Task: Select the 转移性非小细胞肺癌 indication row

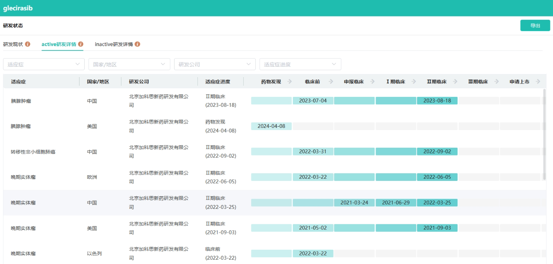Action: pos(33,152)
